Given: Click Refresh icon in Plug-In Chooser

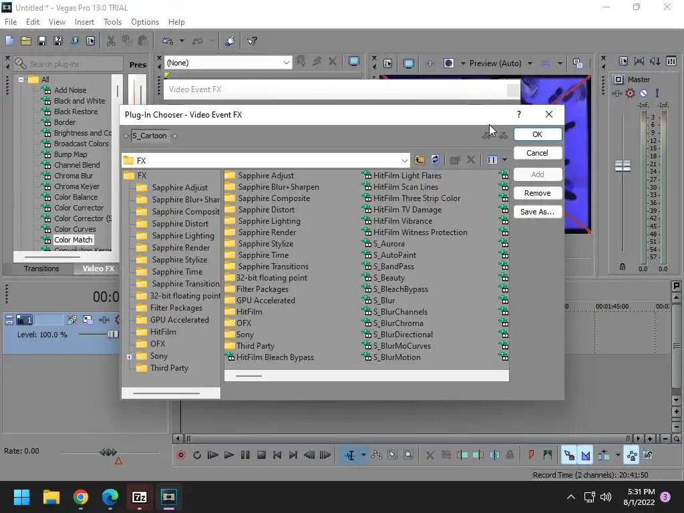Looking at the screenshot, I should (x=435, y=160).
